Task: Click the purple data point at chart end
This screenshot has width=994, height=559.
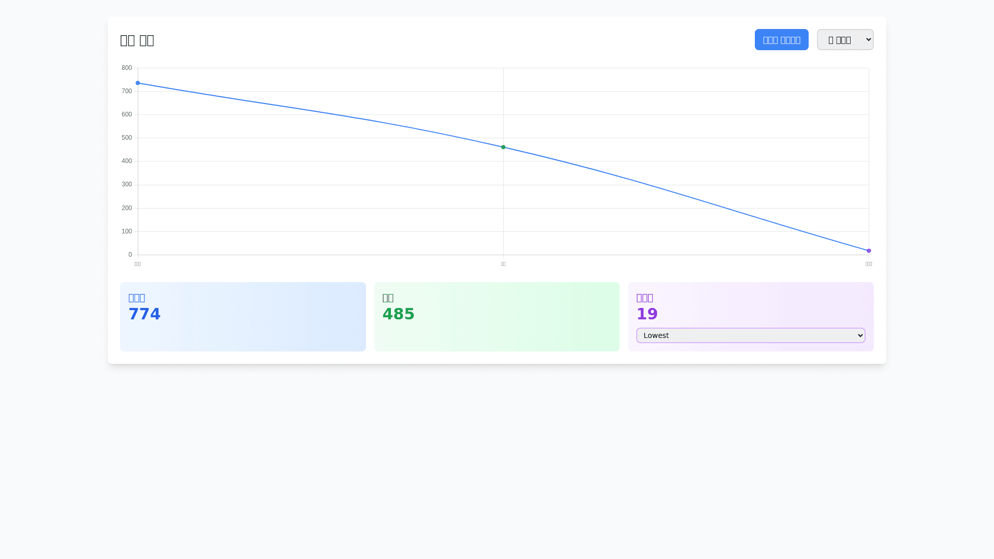Action: pos(869,251)
